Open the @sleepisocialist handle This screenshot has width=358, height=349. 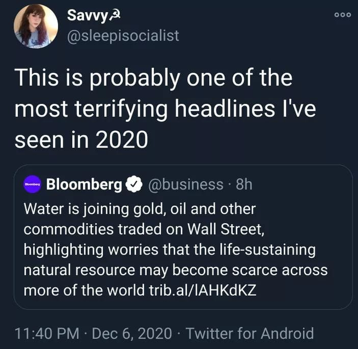tap(123, 36)
